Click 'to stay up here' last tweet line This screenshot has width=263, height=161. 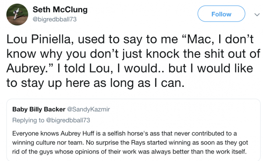coord(48,83)
